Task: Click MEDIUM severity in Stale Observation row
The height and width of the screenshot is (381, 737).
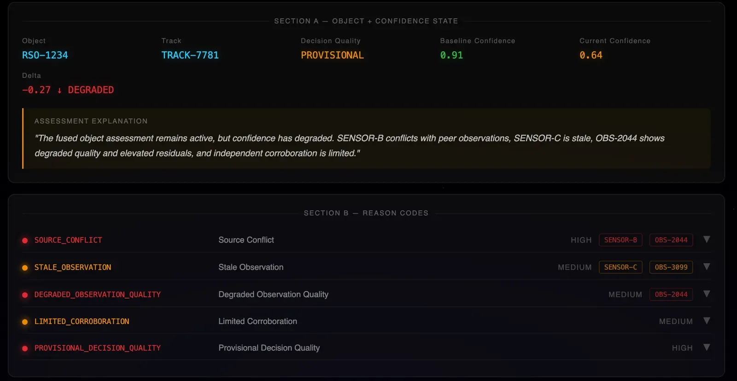Action: [575, 267]
